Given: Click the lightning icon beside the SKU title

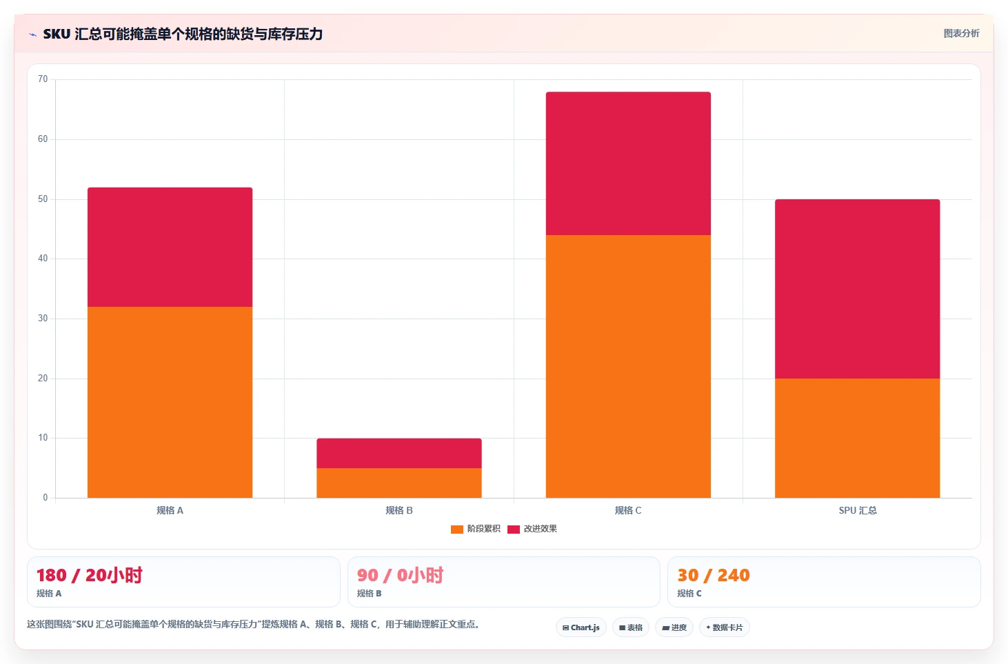Looking at the screenshot, I should (32, 34).
